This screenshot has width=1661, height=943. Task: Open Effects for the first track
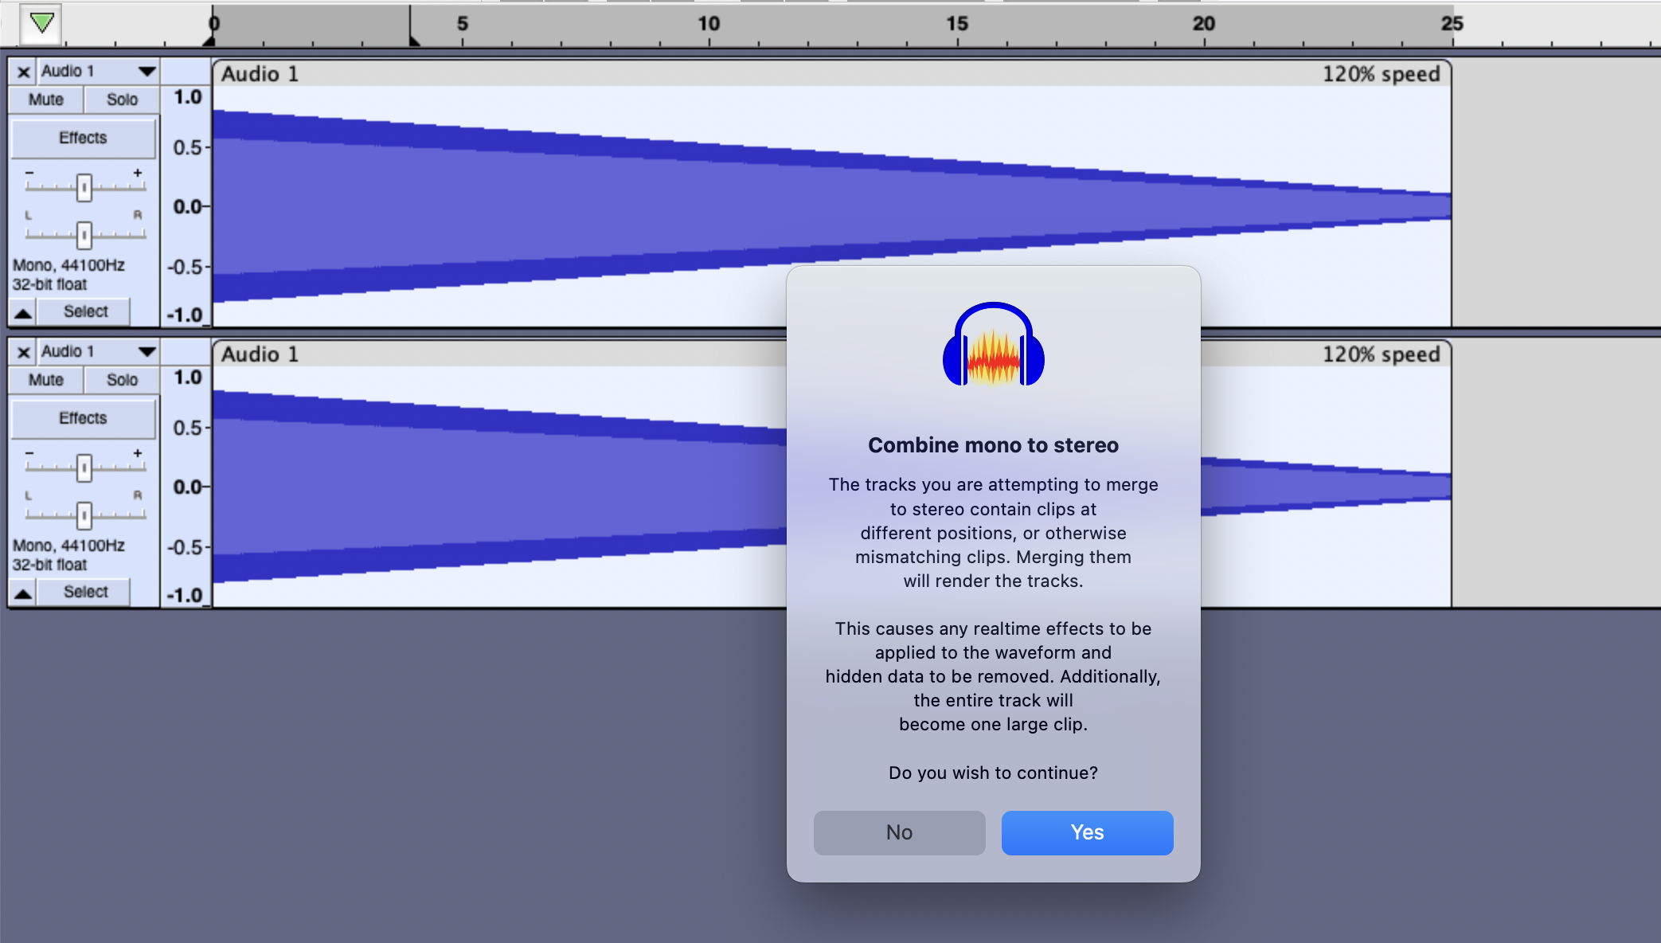click(83, 137)
